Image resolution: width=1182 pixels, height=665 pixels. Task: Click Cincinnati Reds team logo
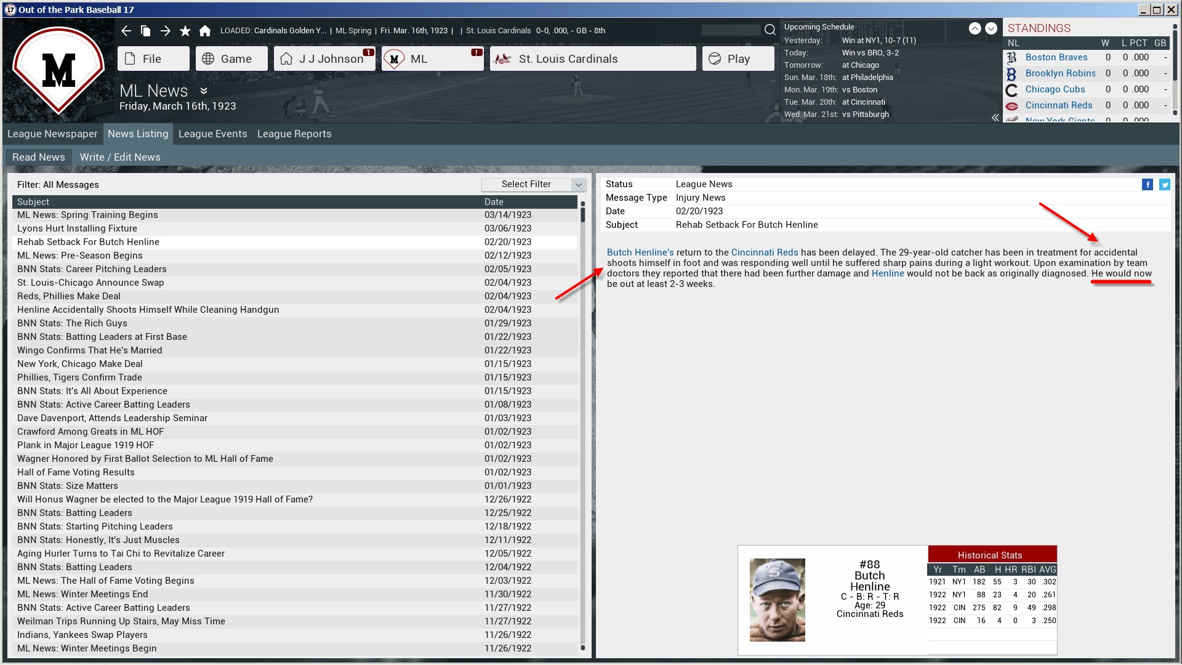(x=1011, y=106)
